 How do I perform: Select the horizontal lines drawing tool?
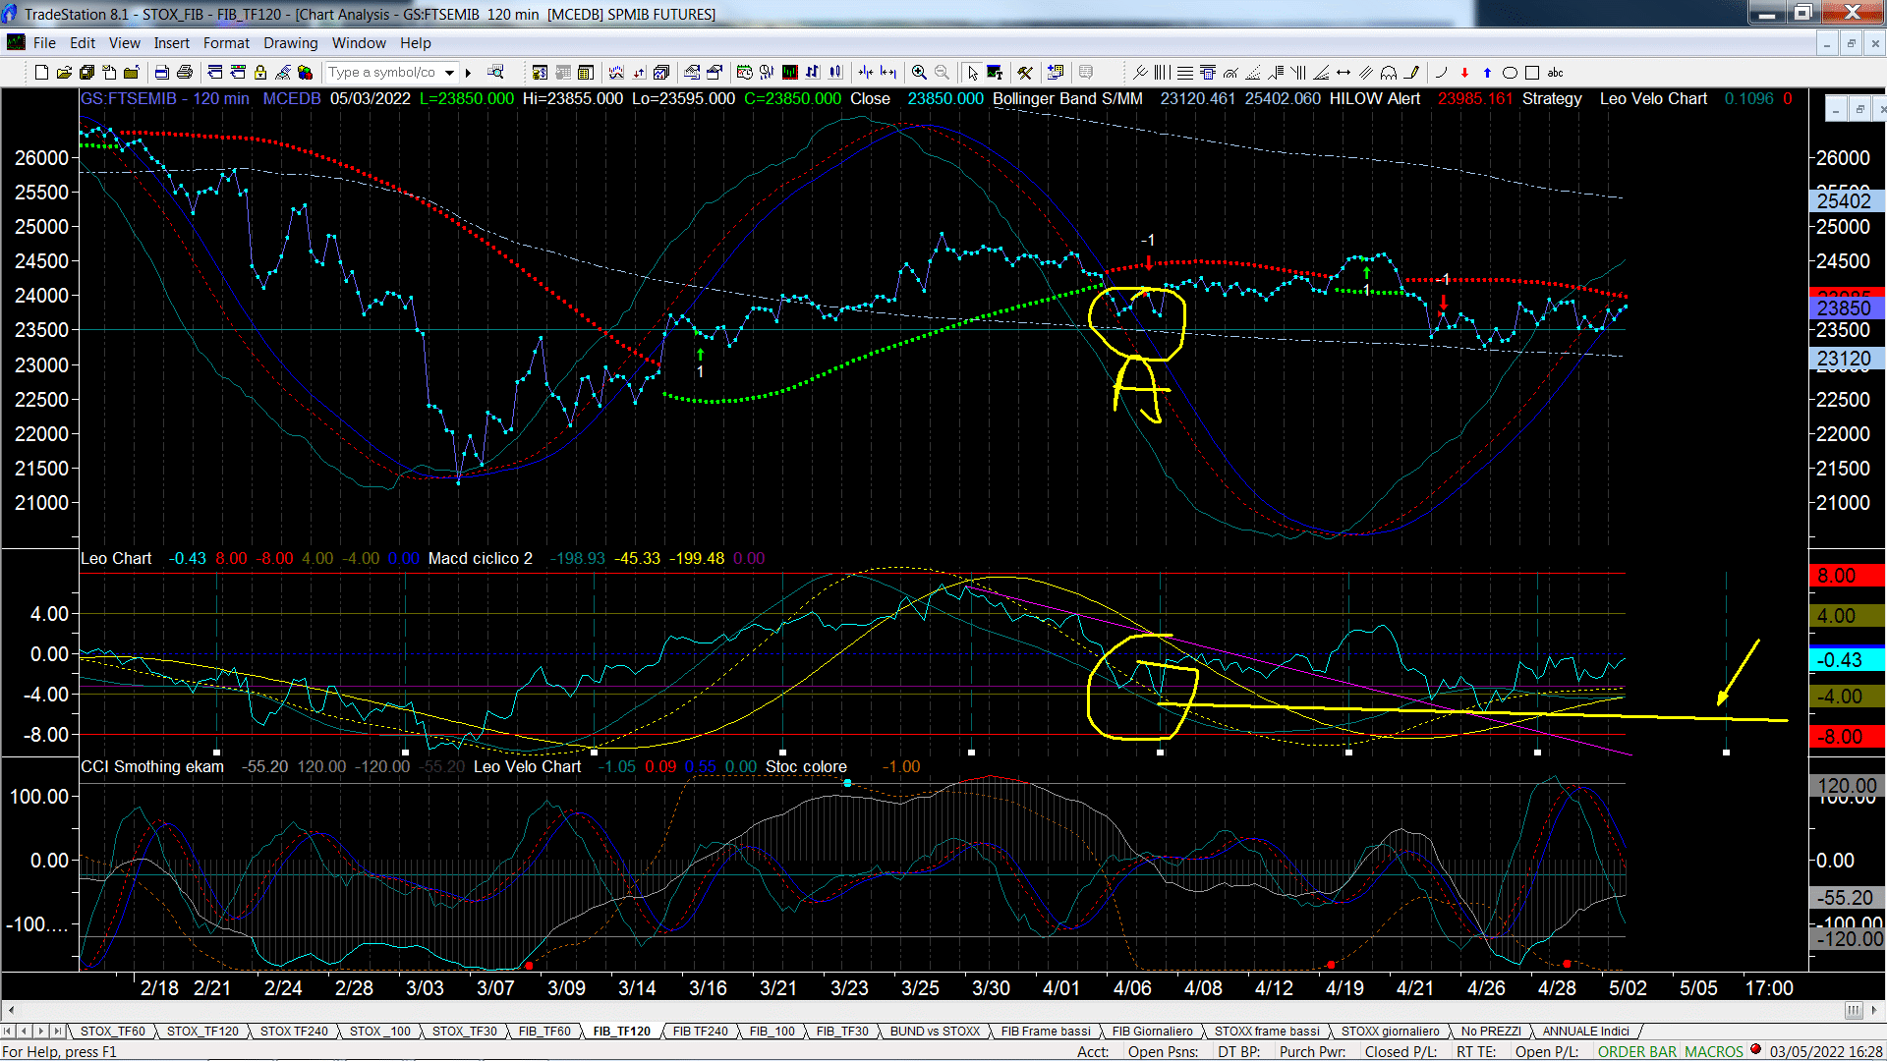(x=1185, y=73)
